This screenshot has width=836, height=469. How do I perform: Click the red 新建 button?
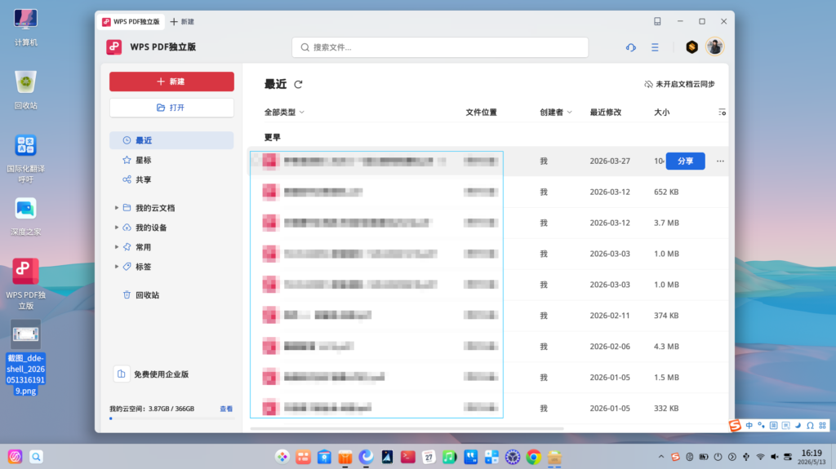(171, 82)
